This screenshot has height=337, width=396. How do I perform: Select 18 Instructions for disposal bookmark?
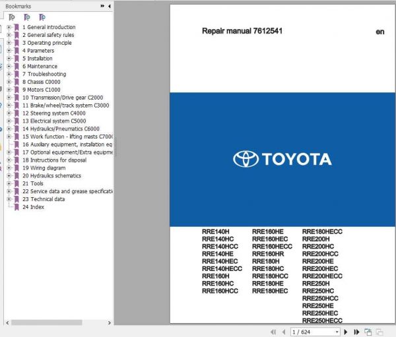tap(54, 160)
